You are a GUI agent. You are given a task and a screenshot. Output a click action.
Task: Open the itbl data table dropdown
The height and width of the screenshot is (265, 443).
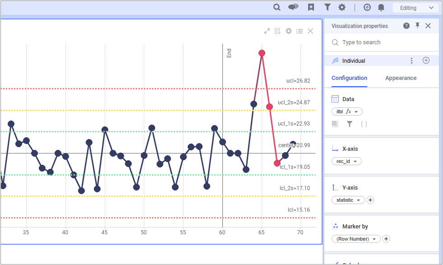pyautogui.click(x=347, y=112)
